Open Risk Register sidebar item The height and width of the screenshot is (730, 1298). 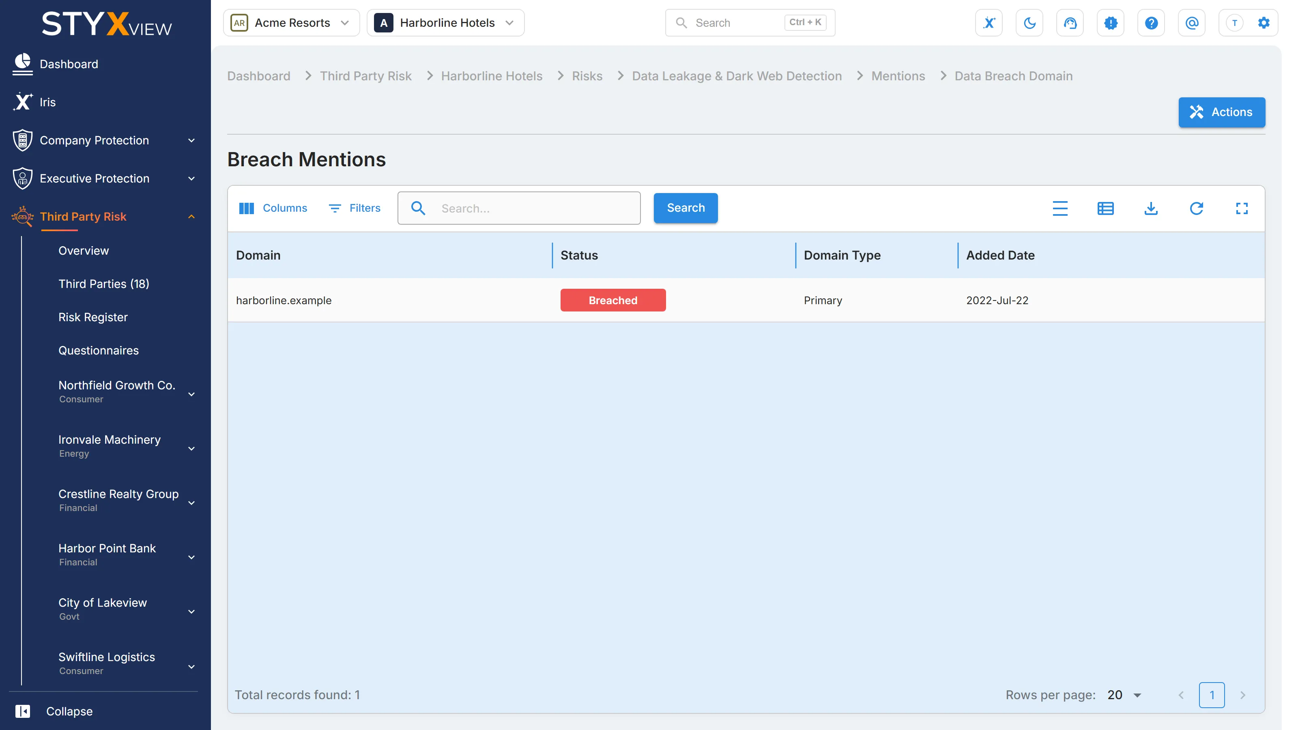click(x=93, y=317)
